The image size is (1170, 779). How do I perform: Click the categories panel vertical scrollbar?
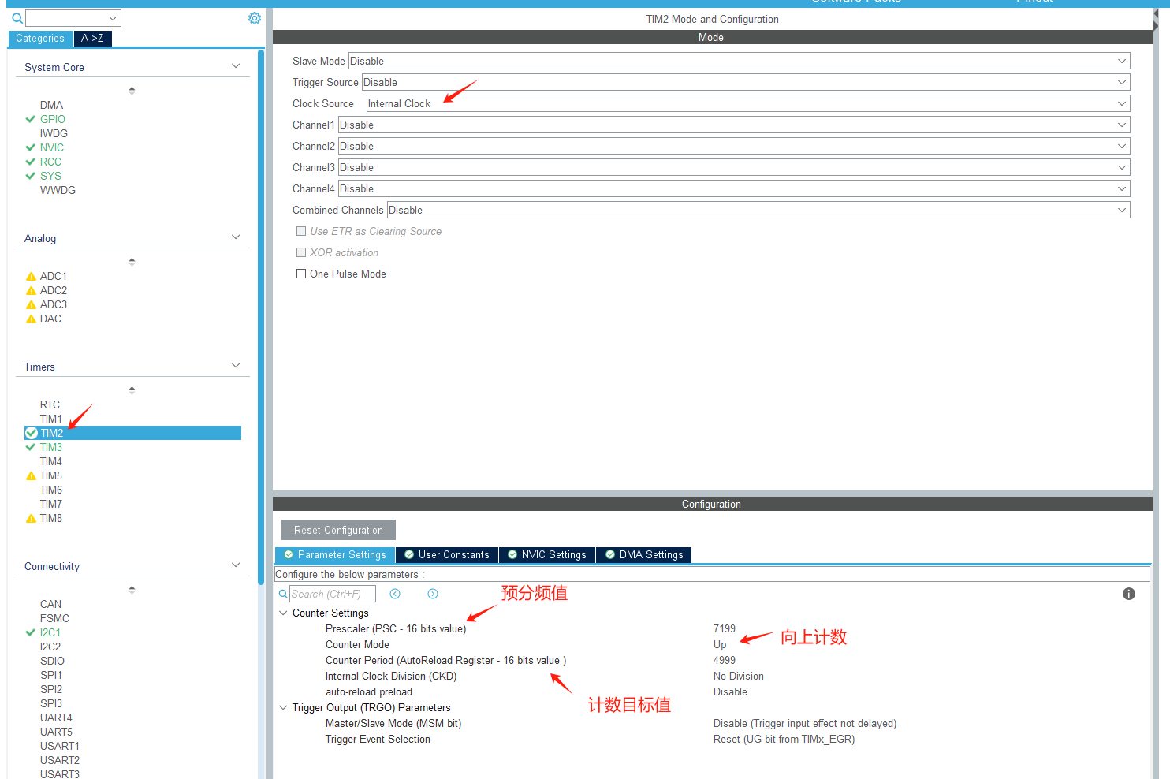coord(261,315)
